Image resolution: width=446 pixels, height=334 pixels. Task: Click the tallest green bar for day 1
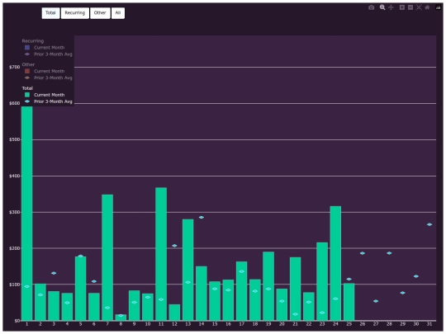27,214
